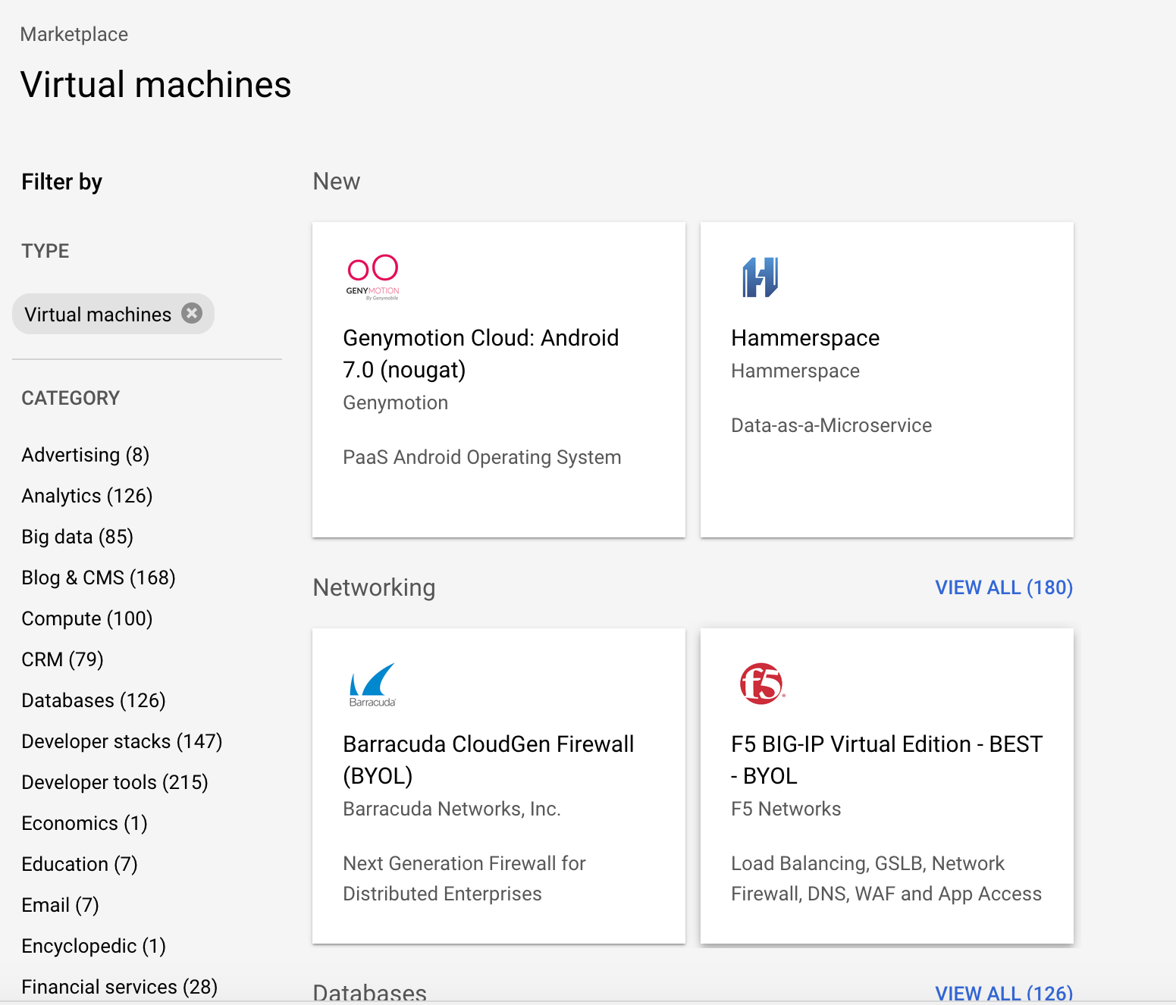Screen dimensions: 1176x1005
Task: Filter by Databases (126) category
Action: [94, 700]
